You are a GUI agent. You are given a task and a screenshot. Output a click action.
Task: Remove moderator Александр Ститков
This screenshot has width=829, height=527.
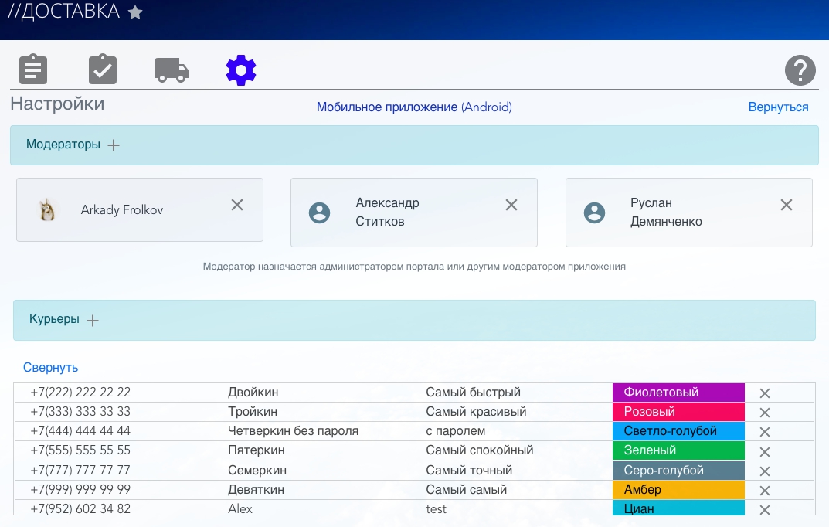[x=511, y=205]
